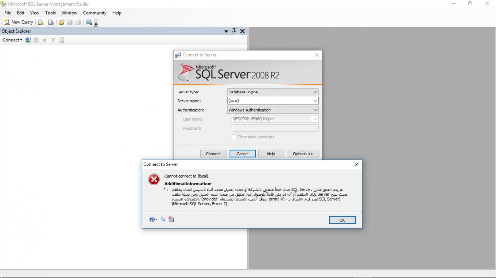Open Object Explorer window position arrow

pos(226,31)
